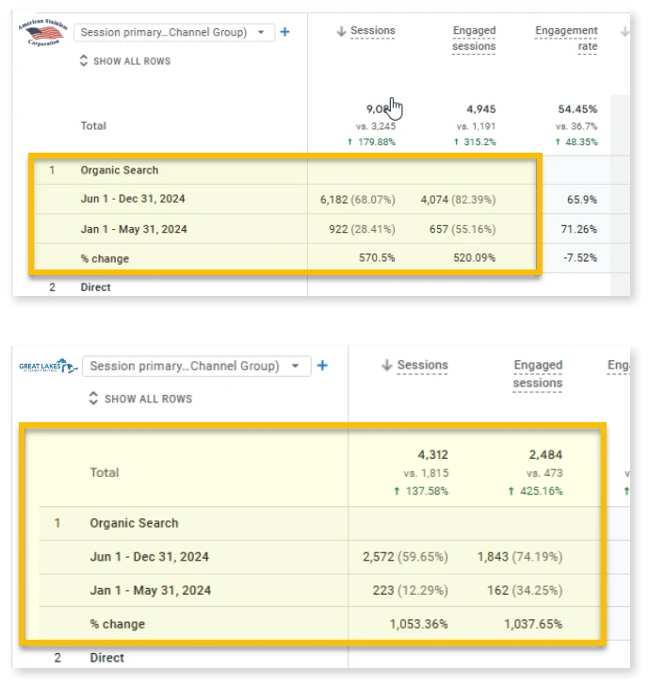Click the Engagement rate column header
The image size is (649, 687).
tap(566, 39)
